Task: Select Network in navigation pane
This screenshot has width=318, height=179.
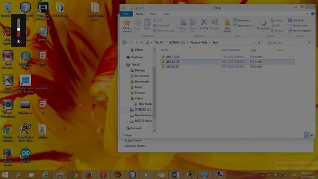Action: [x=134, y=128]
